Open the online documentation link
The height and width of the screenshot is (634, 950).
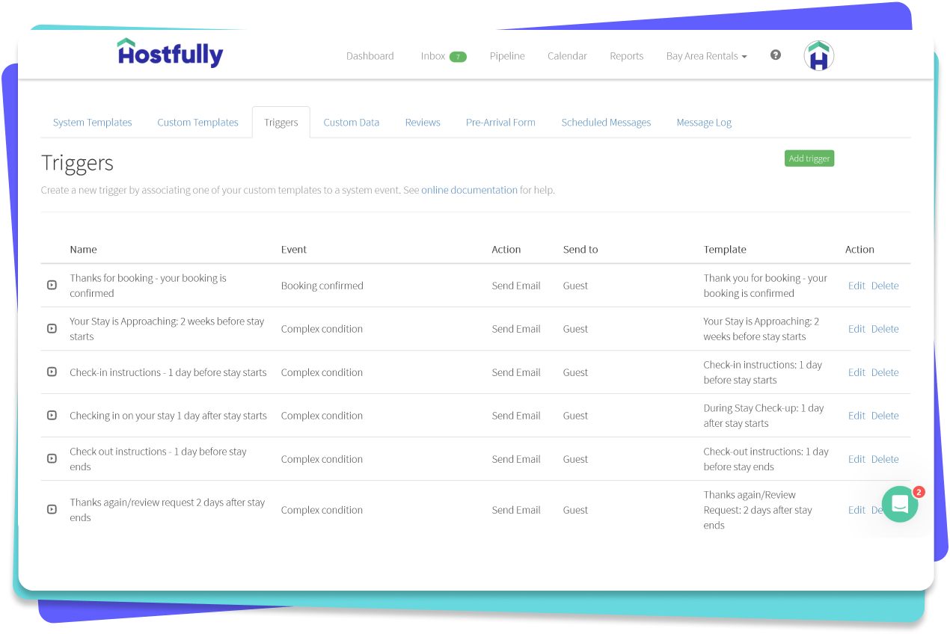pos(469,190)
